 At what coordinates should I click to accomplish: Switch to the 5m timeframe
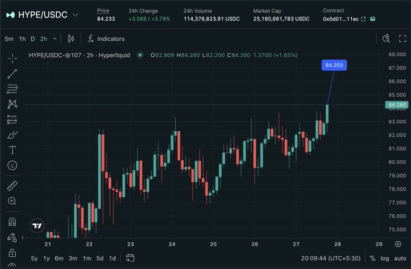(9, 39)
